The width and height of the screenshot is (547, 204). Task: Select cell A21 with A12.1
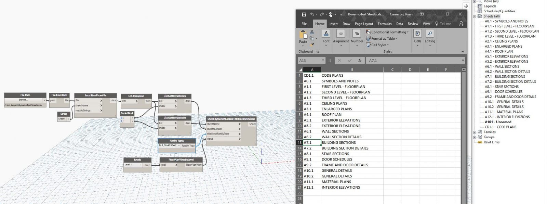tap(312, 187)
